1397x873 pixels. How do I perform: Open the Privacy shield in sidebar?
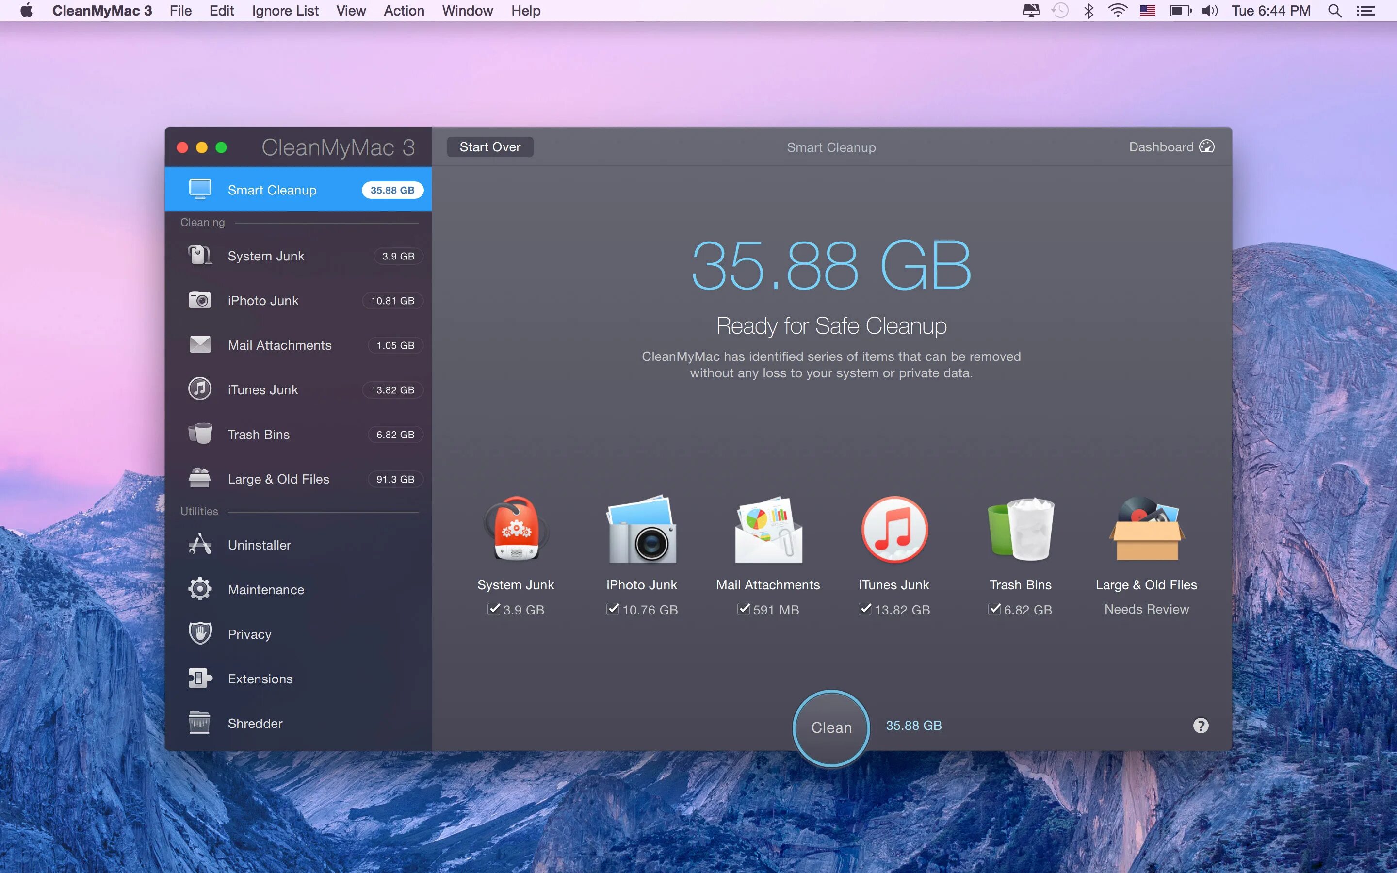249,634
